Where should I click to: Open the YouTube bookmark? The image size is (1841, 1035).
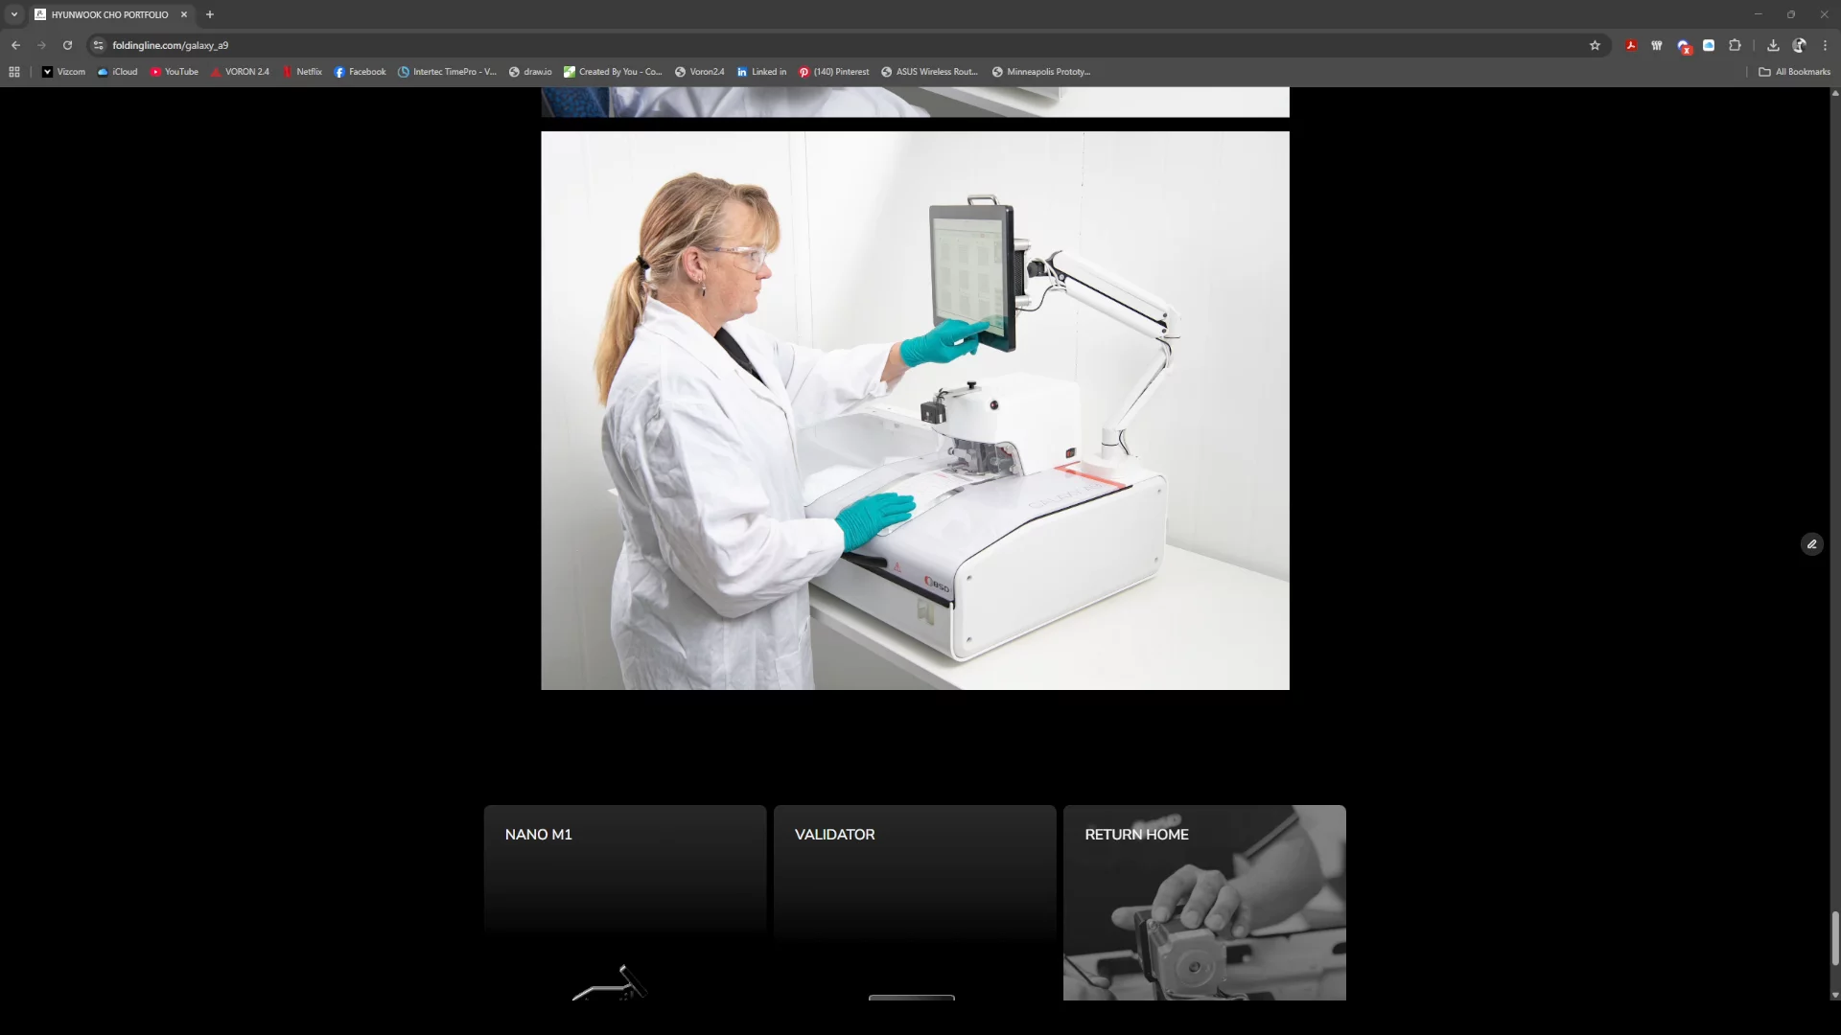point(174,72)
